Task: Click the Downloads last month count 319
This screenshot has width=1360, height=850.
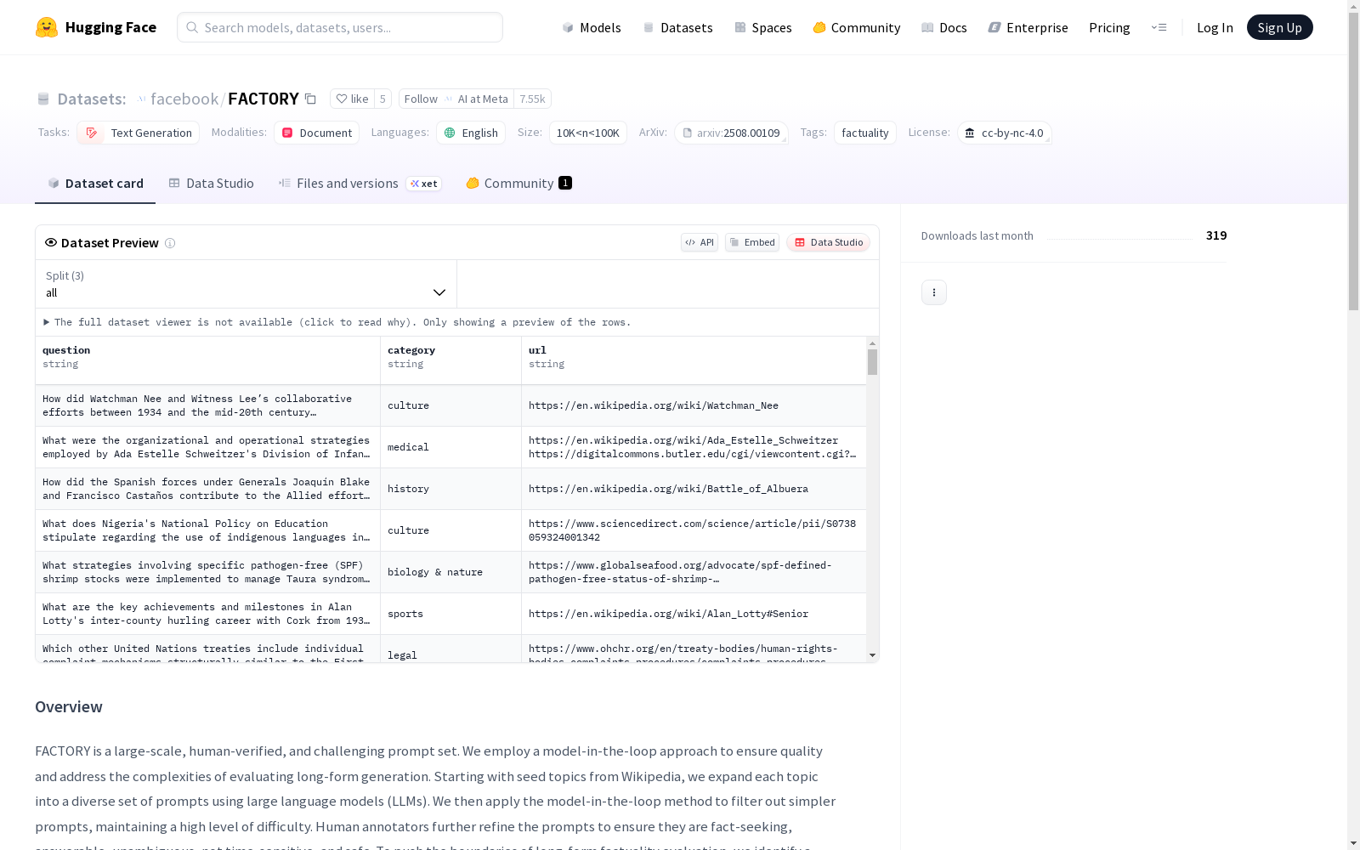Action: (1216, 235)
